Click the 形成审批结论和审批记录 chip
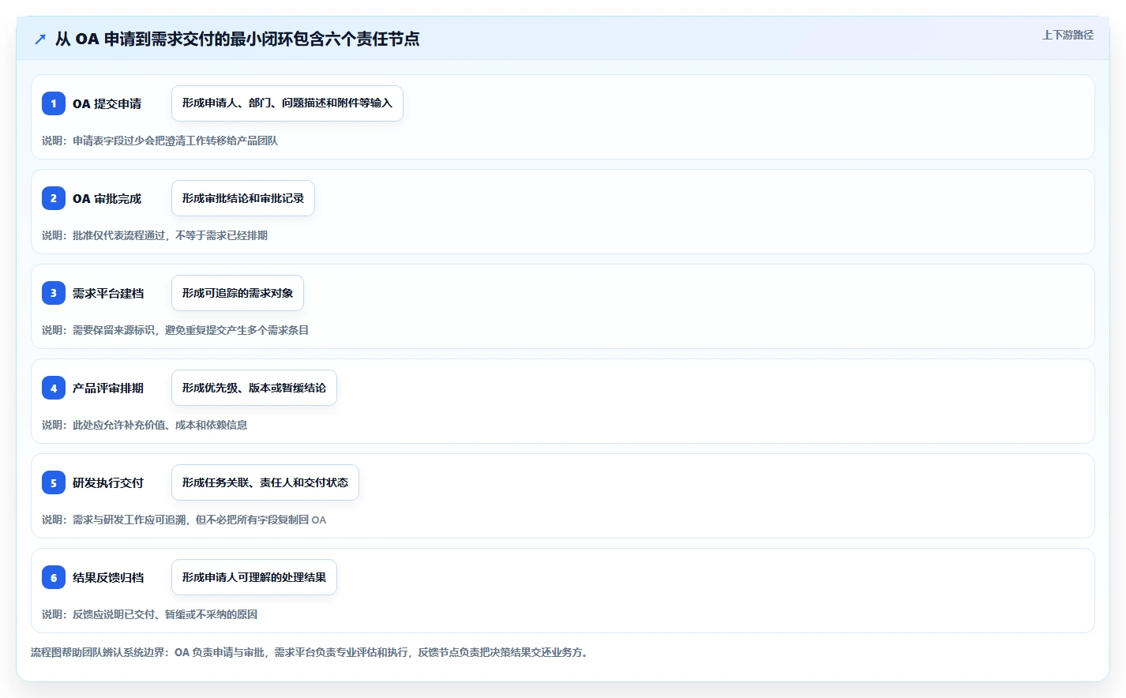The height and width of the screenshot is (698, 1126). point(243,198)
